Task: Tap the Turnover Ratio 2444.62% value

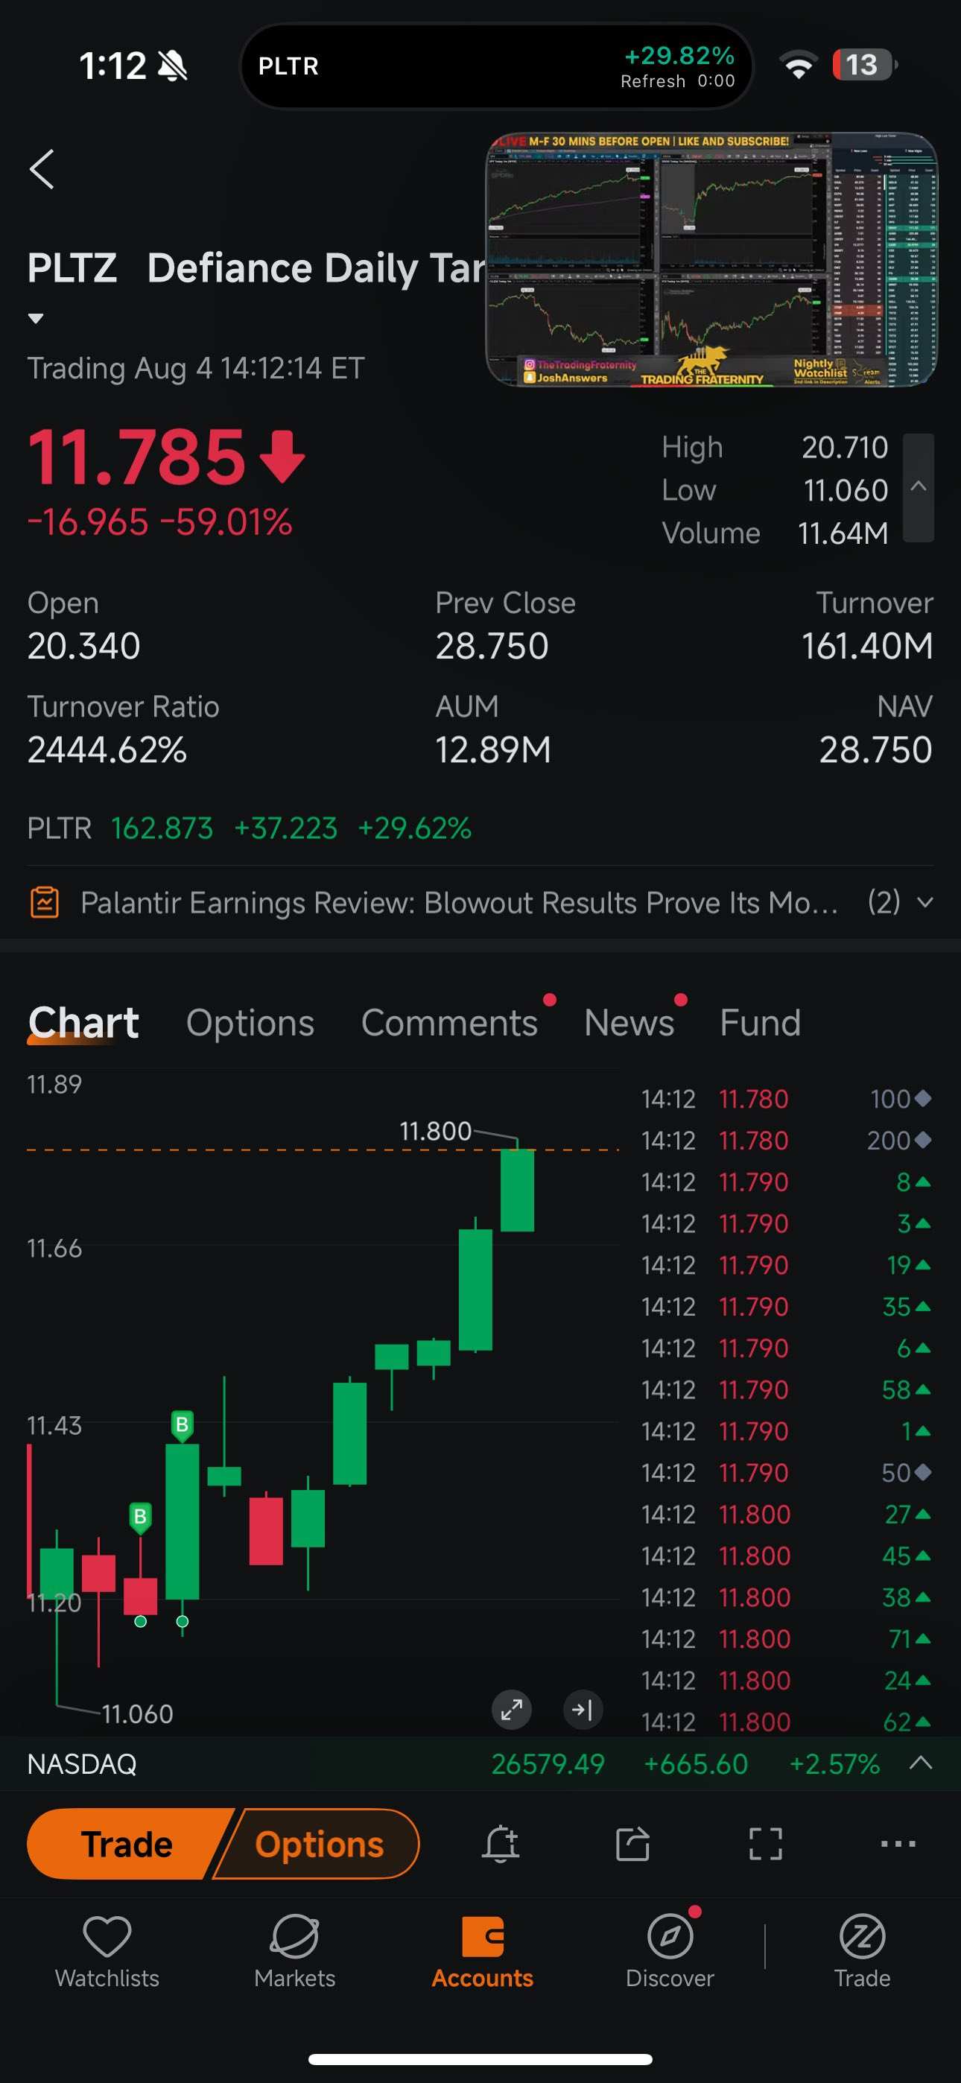Action: point(107,750)
